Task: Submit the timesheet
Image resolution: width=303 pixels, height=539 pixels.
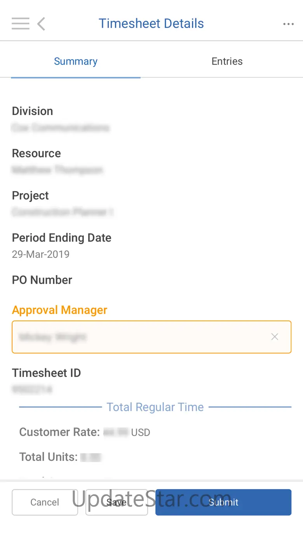Action: [223, 502]
